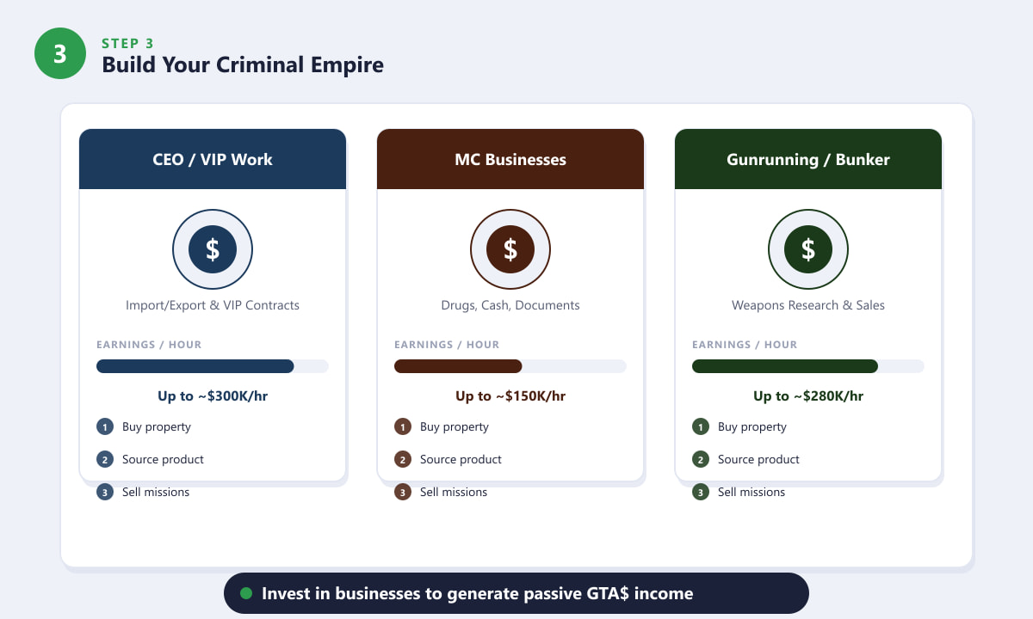Screen dimensions: 1033x619
Task: Click 'Source product' in CEO / VIP Work card
Action: click(163, 460)
